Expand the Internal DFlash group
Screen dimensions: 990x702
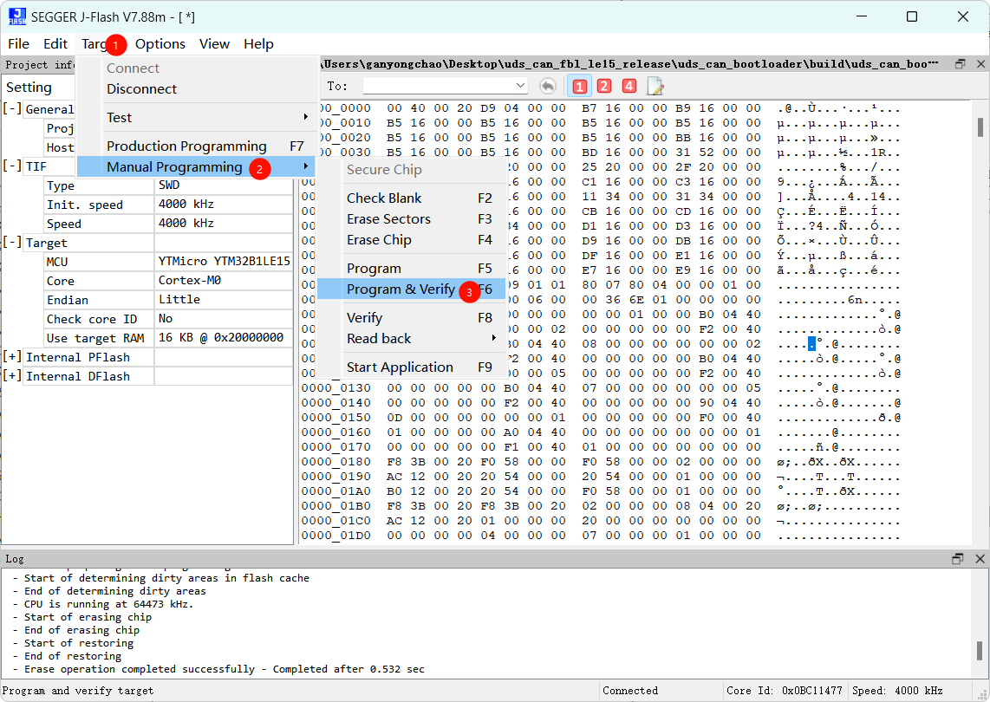coord(12,375)
